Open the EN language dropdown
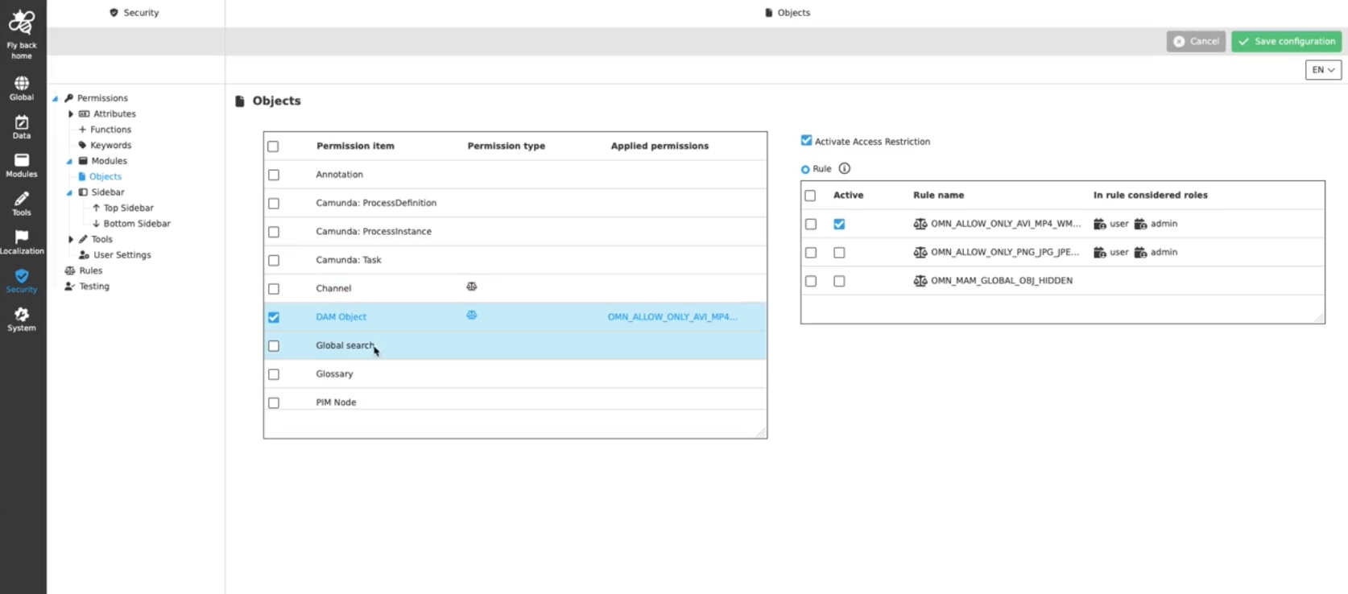This screenshot has height=594, width=1348. coord(1322,70)
